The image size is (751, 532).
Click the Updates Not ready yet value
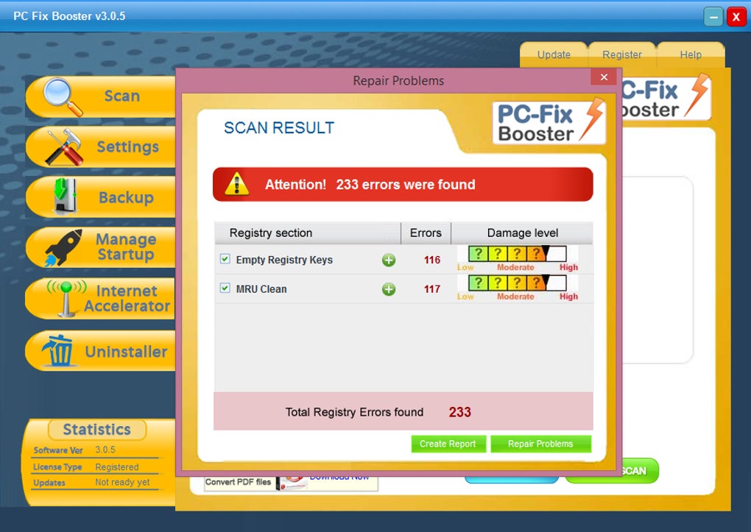tap(123, 482)
